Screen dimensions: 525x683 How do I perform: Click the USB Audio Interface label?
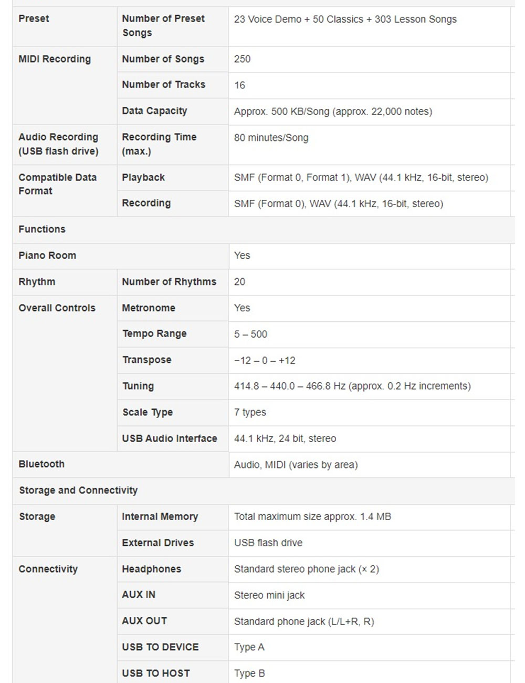point(170,439)
